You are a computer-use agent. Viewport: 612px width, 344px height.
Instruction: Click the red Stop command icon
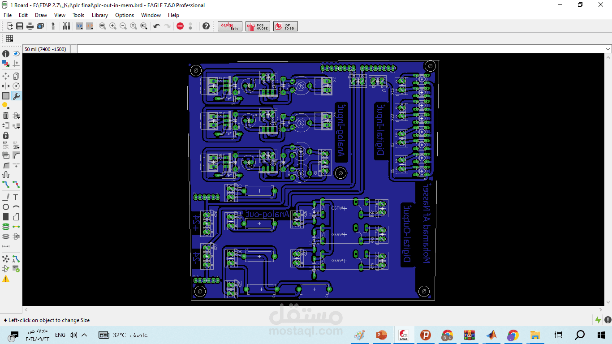coord(180,26)
